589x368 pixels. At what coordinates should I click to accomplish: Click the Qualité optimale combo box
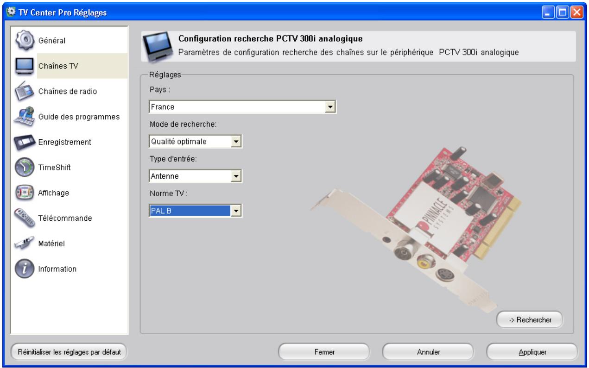196,141
